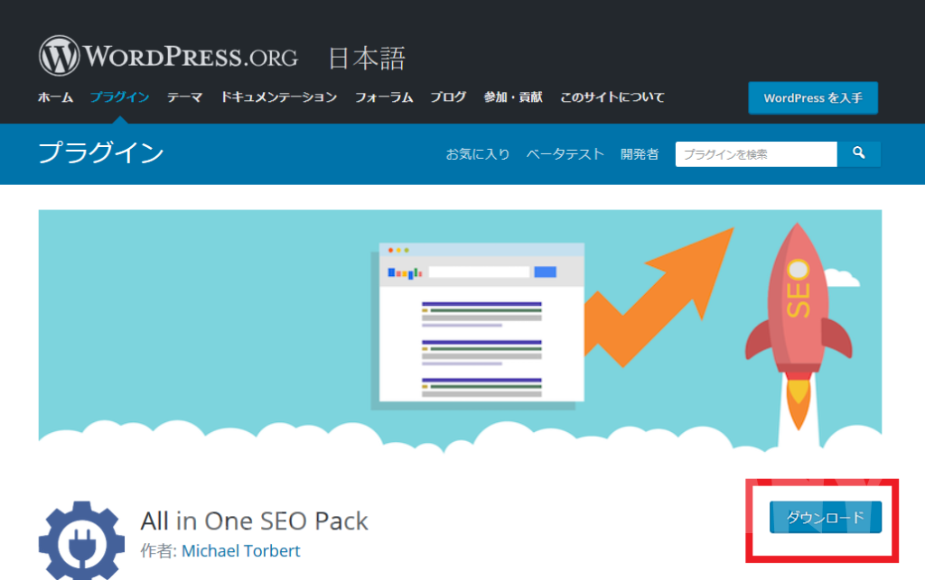Viewport: 925px width, 580px height.
Task: Open the 開発者 link
Action: click(x=640, y=154)
